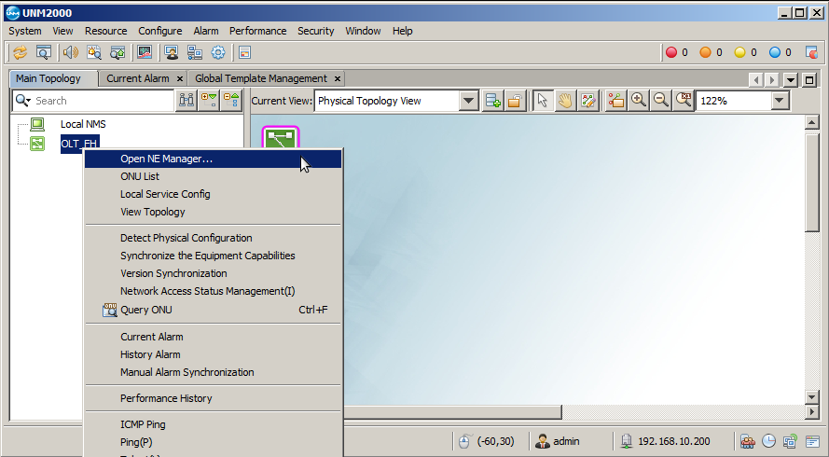This screenshot has width=829, height=457.
Task: Select the hand pan tool
Action: (x=565, y=101)
